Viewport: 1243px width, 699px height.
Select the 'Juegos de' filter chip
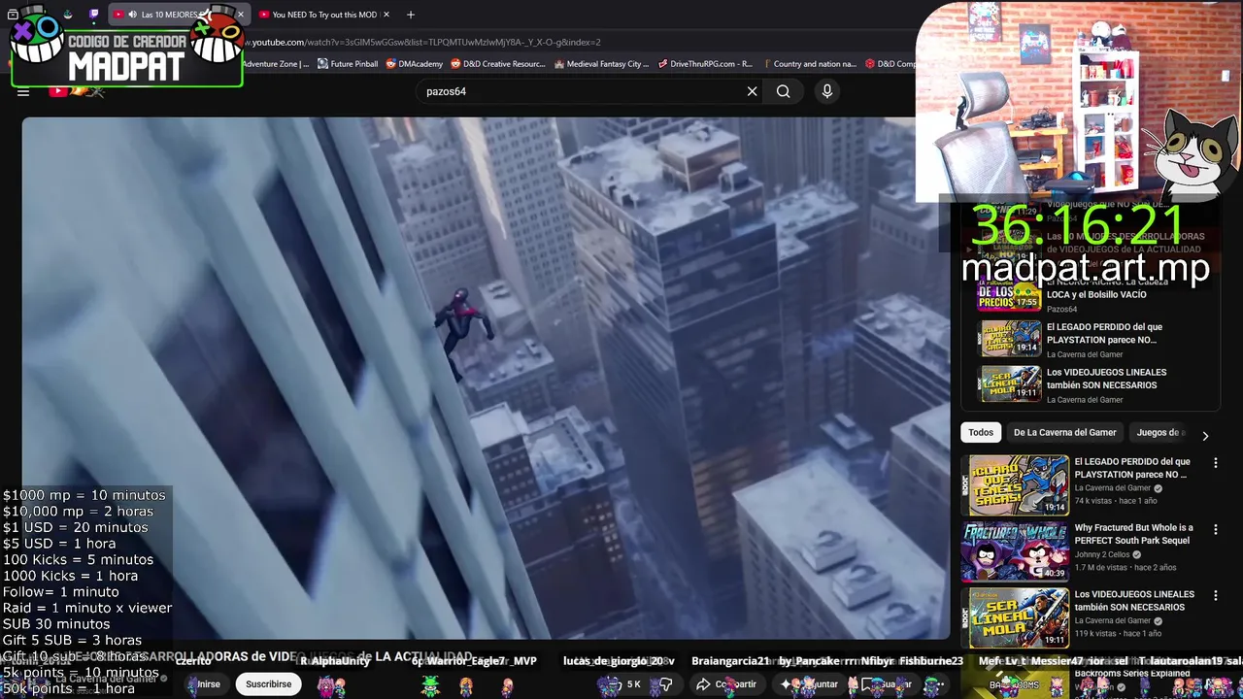click(1159, 432)
